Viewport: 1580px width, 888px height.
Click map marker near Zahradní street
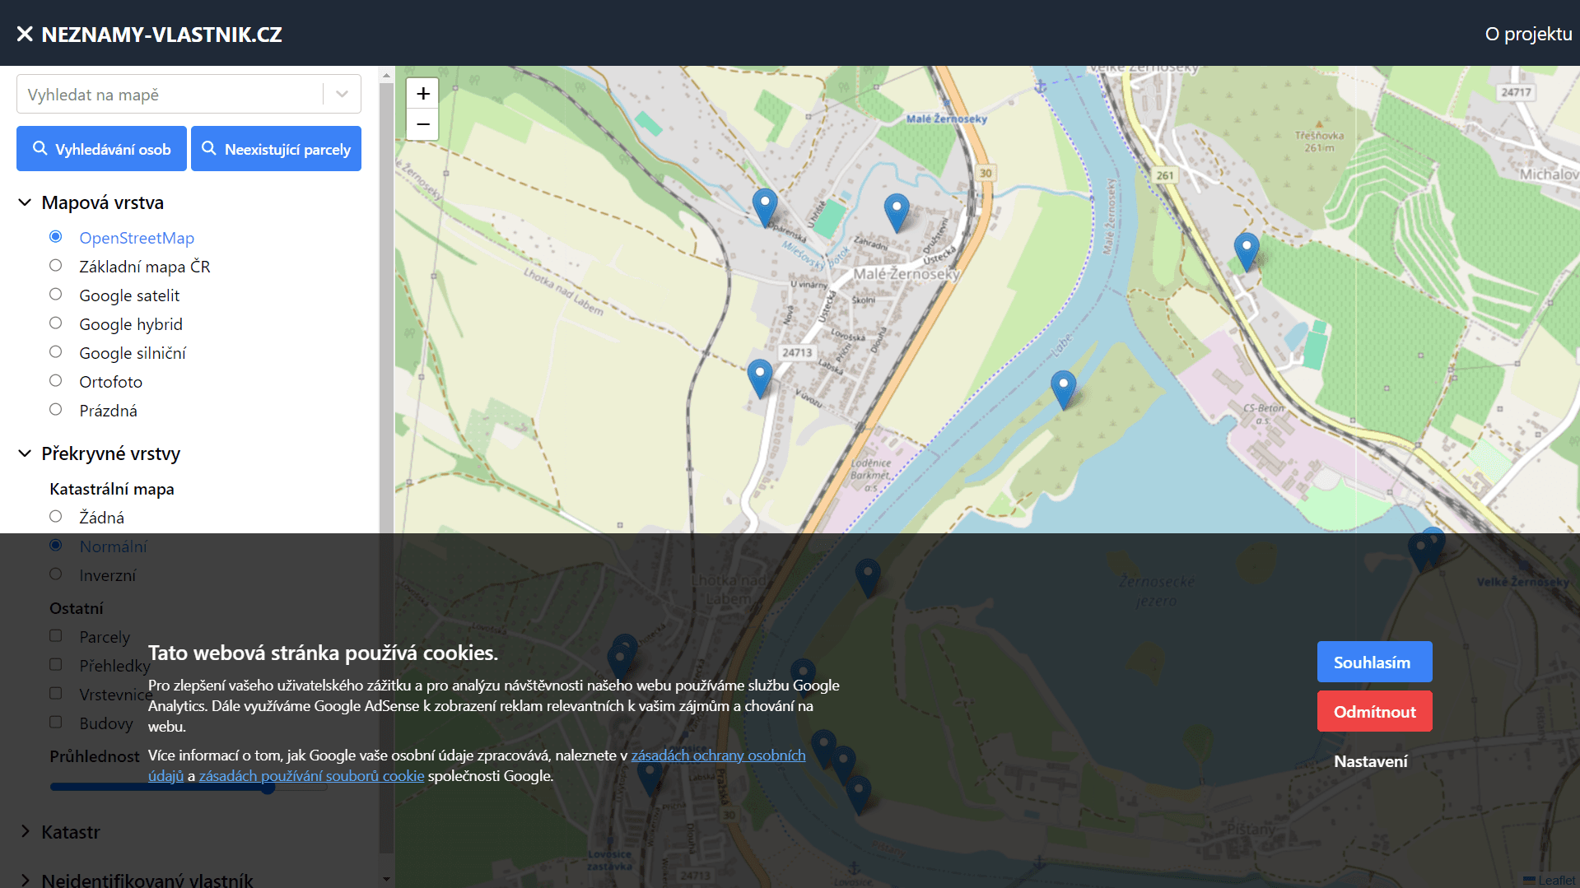pos(896,212)
